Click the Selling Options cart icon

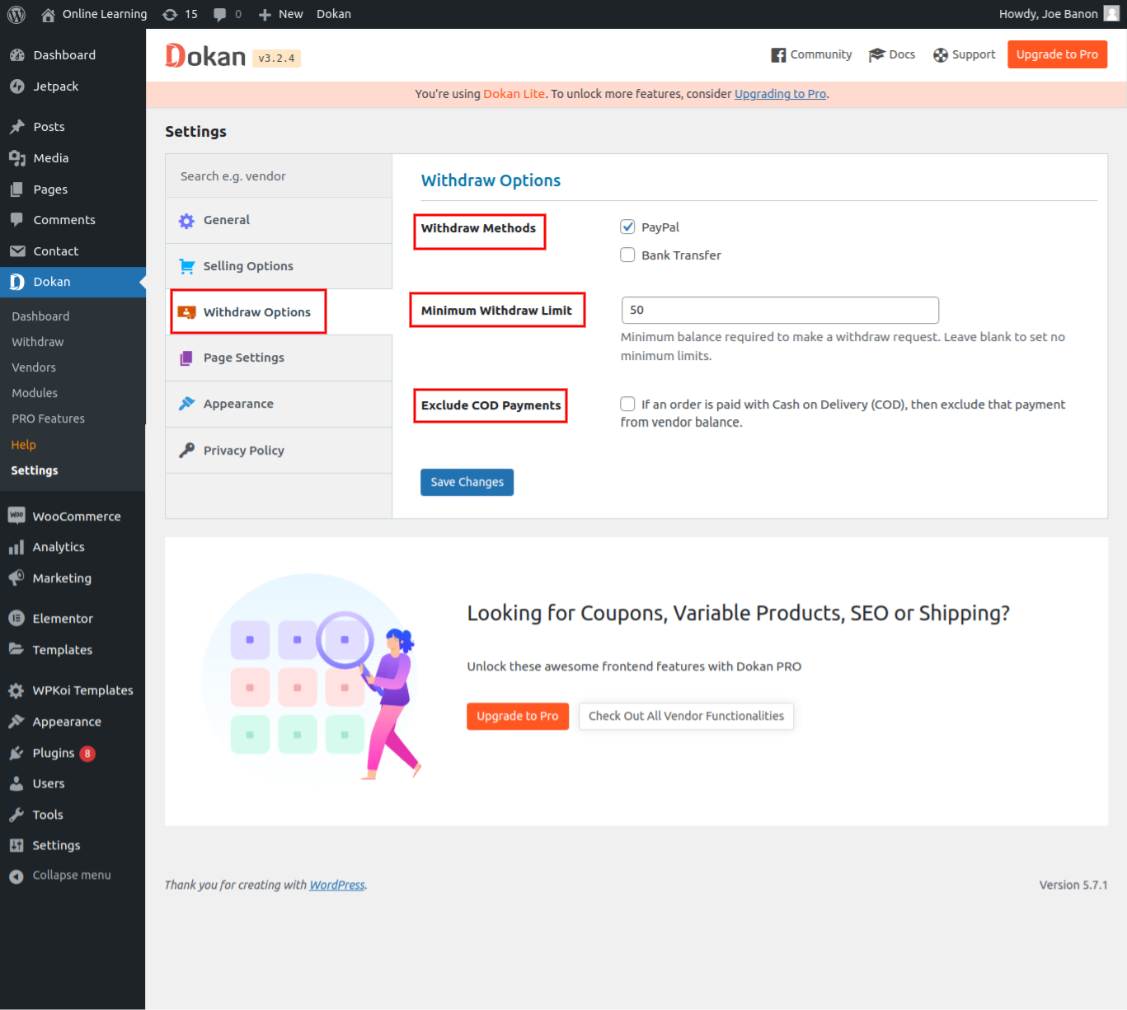(187, 266)
